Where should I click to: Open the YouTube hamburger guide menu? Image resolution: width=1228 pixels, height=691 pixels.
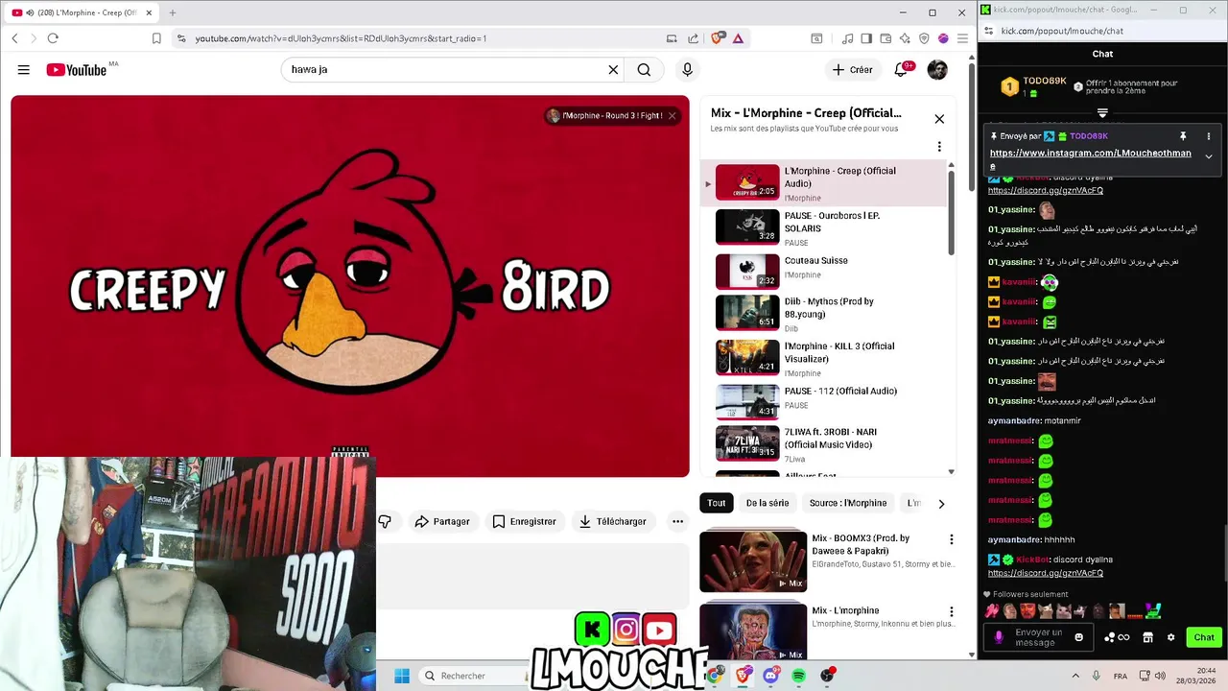point(24,69)
